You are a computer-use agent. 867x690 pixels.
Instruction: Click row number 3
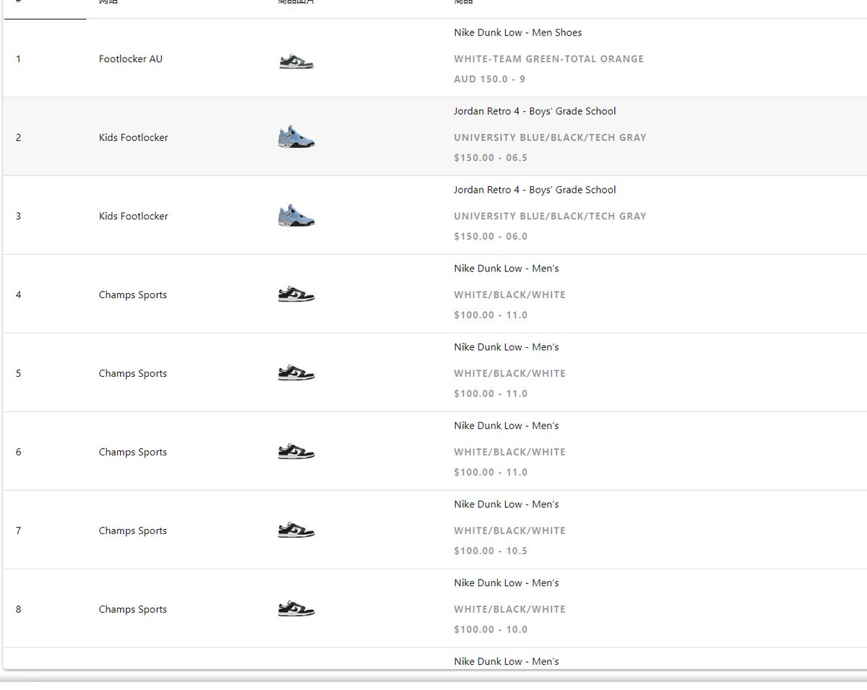coord(18,217)
